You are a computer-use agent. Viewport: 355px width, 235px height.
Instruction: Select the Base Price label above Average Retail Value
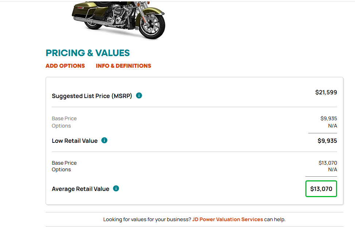64,163
